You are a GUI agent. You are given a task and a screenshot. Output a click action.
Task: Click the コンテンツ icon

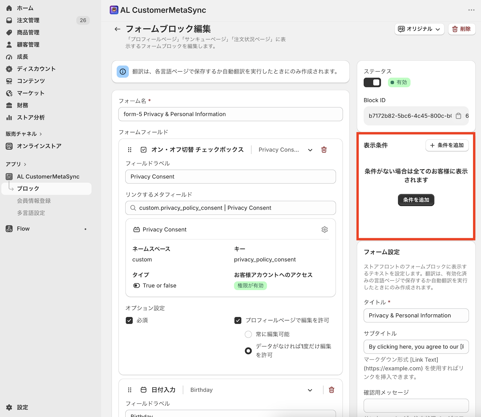point(9,81)
